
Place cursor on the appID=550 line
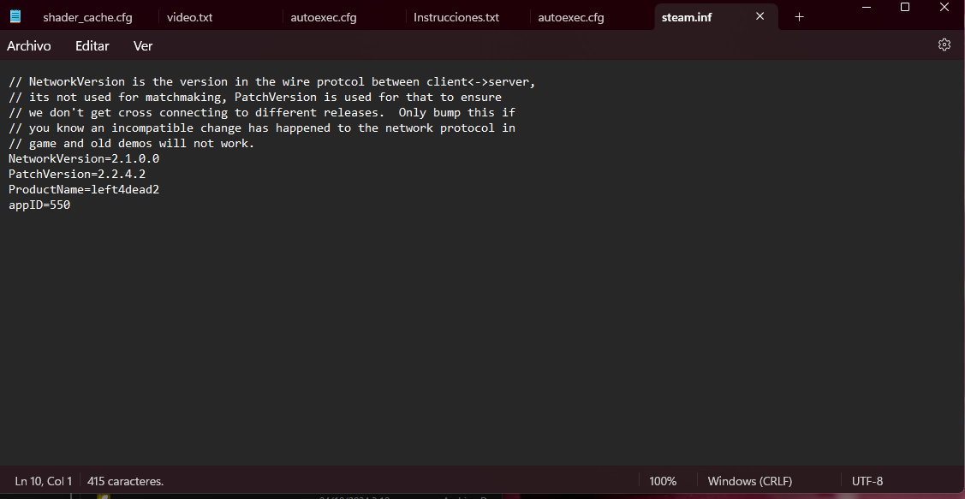[x=39, y=205]
